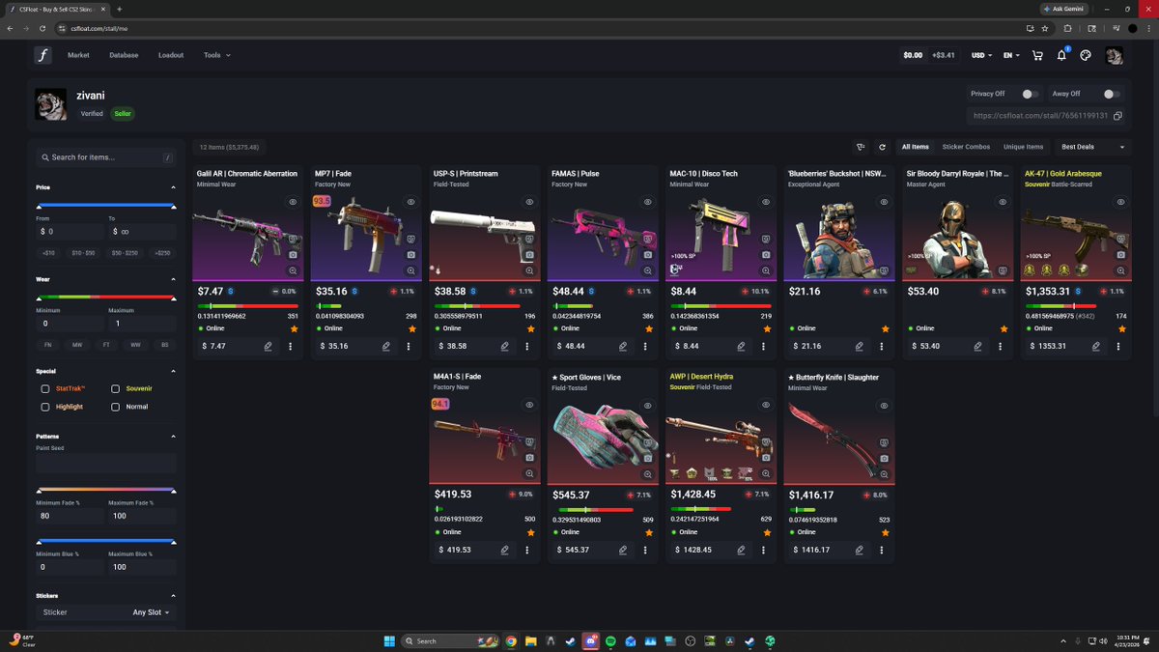1159x652 pixels.
Task: Take screenshot of USP-S Printstream
Action: 529,255
